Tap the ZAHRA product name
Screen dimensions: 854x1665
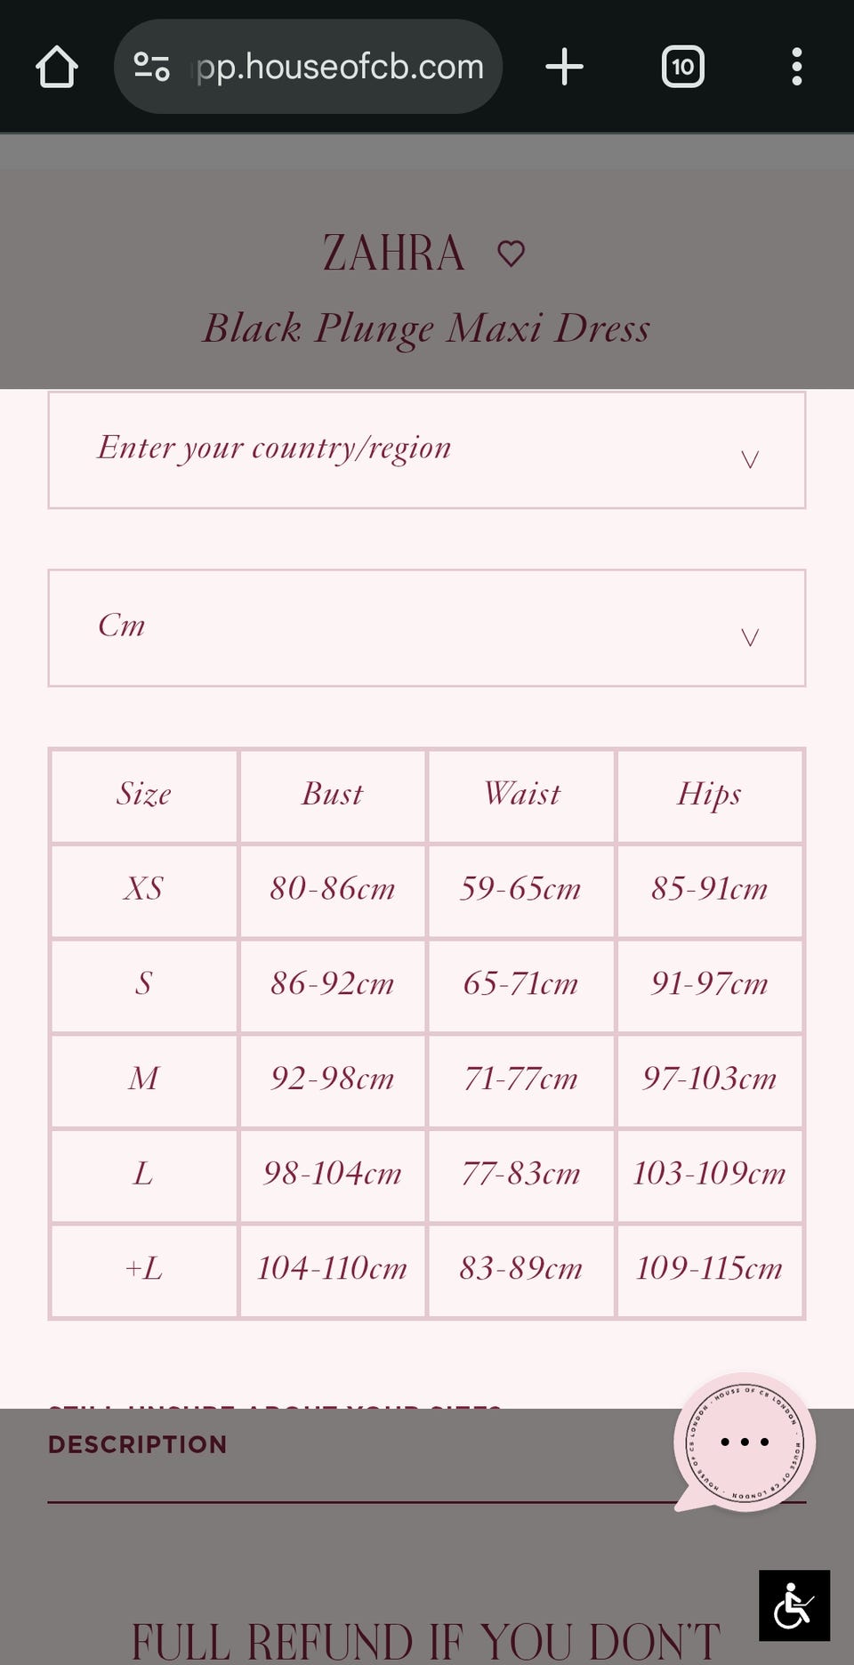pos(393,253)
